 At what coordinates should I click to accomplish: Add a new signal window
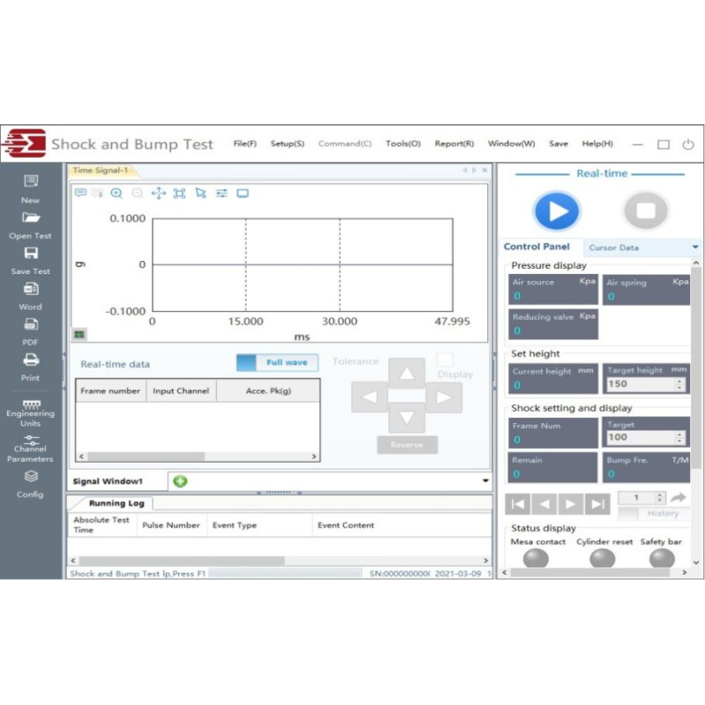pyautogui.click(x=181, y=481)
